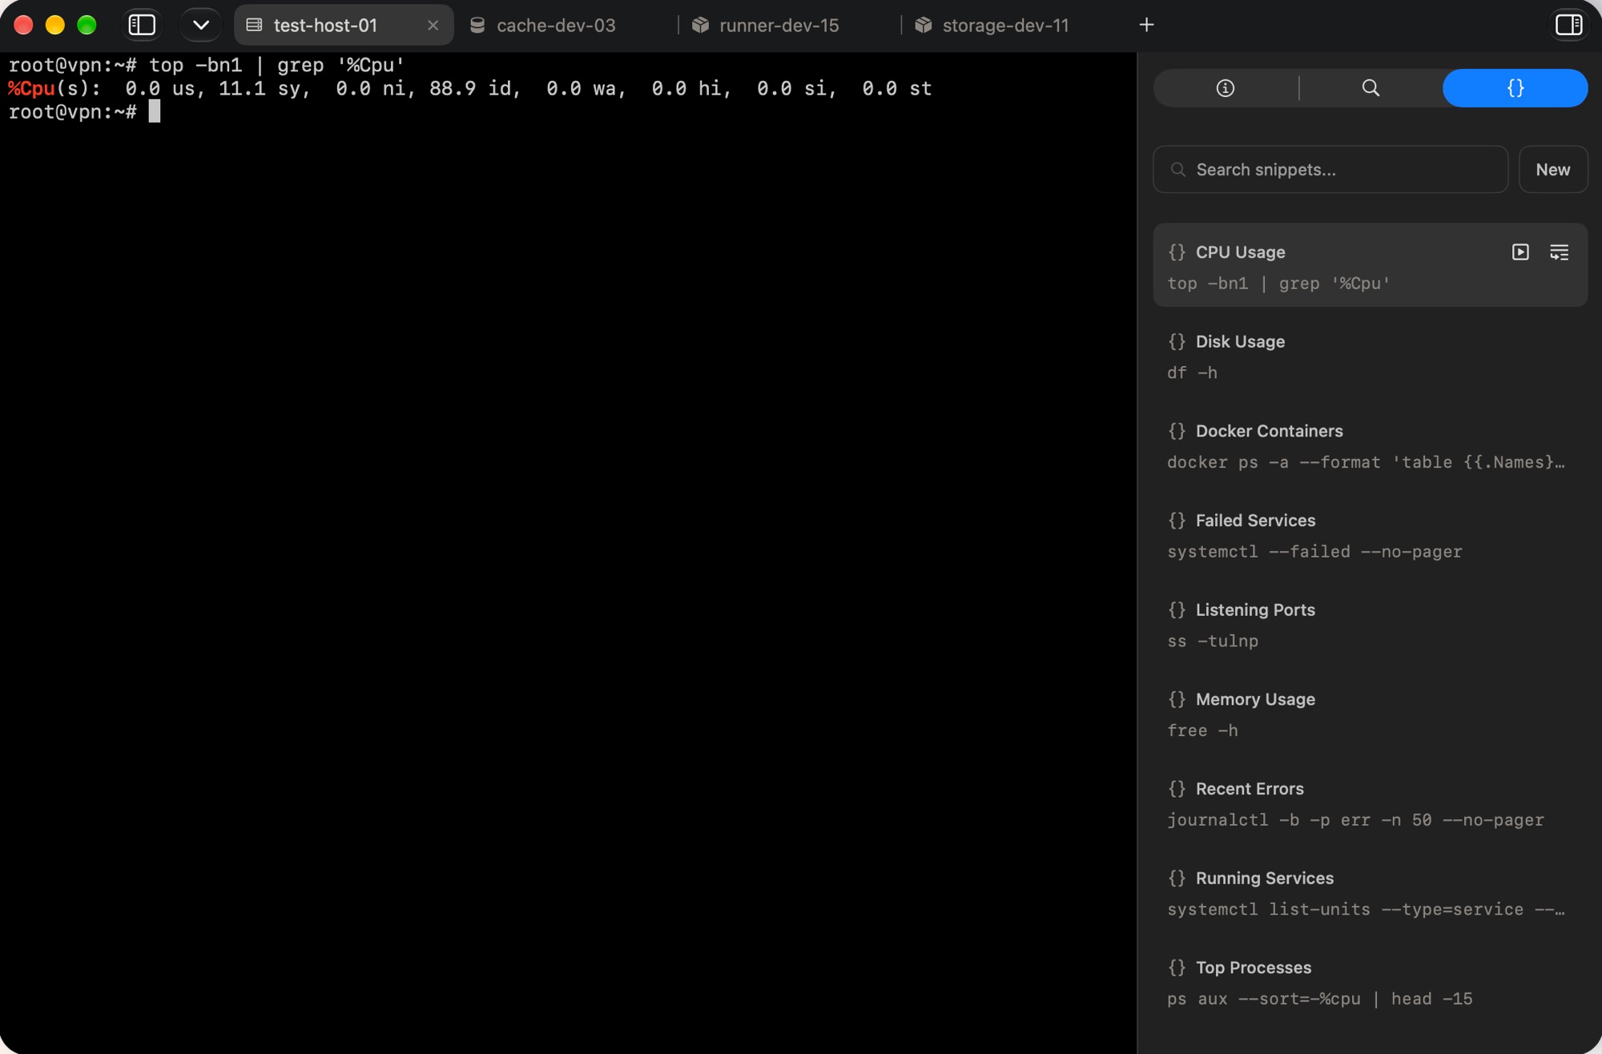Click the New snippet button
The height and width of the screenshot is (1054, 1602).
tap(1553, 169)
